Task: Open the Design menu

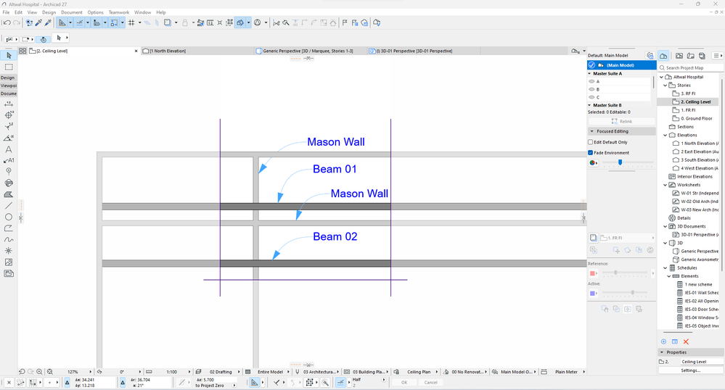Action: point(49,12)
